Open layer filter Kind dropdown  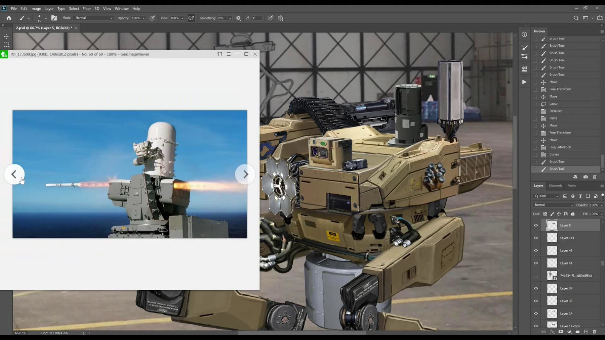546,196
